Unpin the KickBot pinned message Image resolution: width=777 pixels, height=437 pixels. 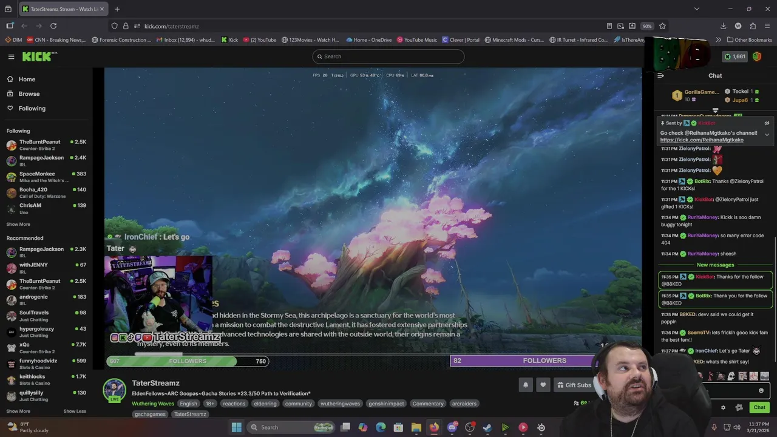click(767, 123)
